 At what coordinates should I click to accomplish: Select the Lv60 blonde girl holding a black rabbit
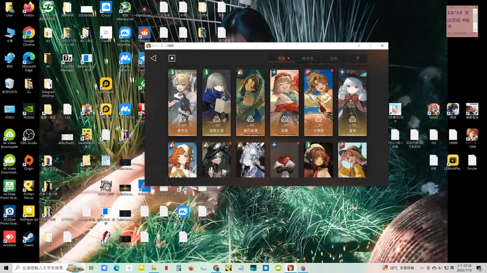(x=183, y=103)
